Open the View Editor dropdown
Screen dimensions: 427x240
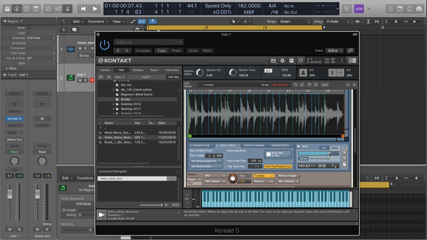point(334,50)
